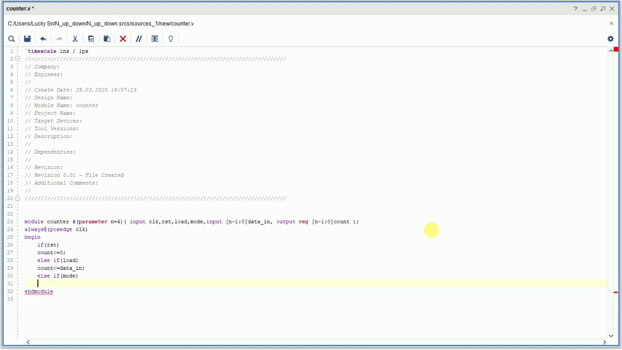622x350 pixels.
Task: Click left arrow of horizontal scrollbar
Action: click(x=28, y=342)
